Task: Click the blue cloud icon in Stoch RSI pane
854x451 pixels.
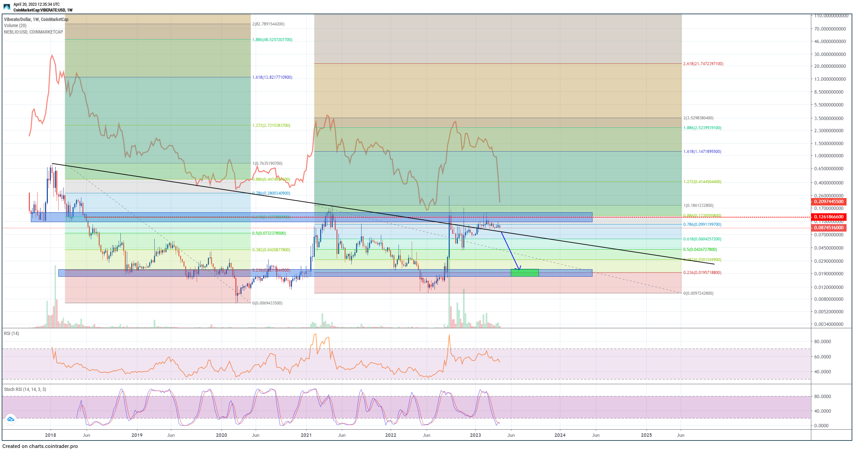Action: [x=11, y=419]
